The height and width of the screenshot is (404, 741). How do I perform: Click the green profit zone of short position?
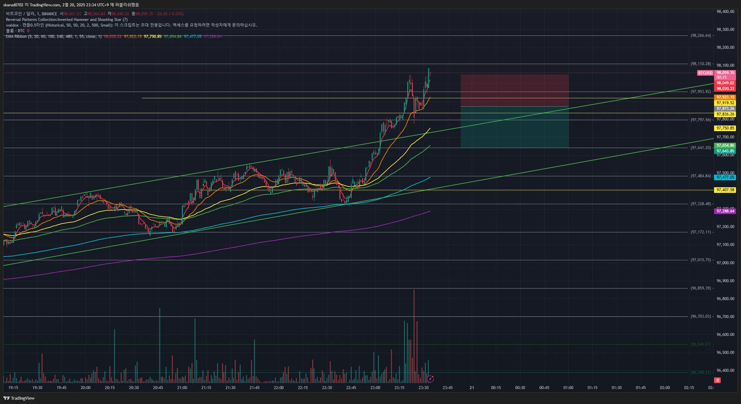point(514,127)
